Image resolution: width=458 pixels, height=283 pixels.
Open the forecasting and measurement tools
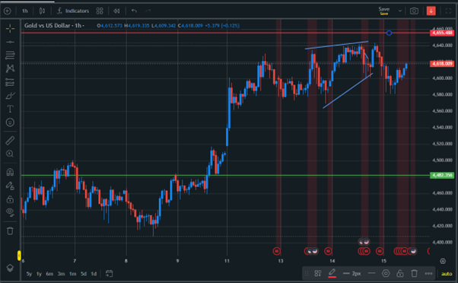click(10, 82)
